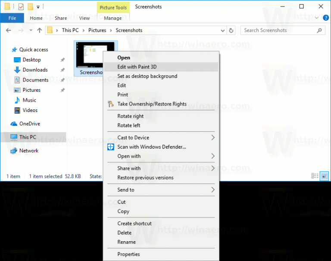This screenshot has height=261, width=331.
Task: Click the Desktop icon in navigation pane
Action: [17, 60]
